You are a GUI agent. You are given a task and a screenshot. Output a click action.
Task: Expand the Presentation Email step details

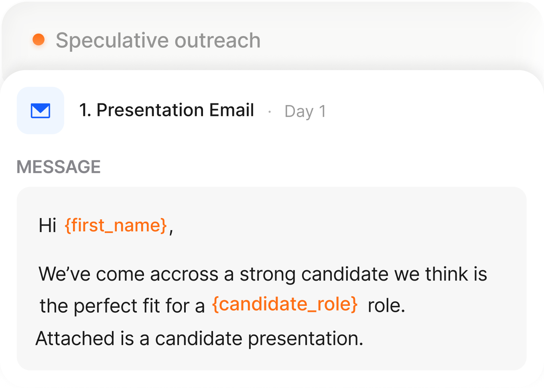click(x=166, y=110)
